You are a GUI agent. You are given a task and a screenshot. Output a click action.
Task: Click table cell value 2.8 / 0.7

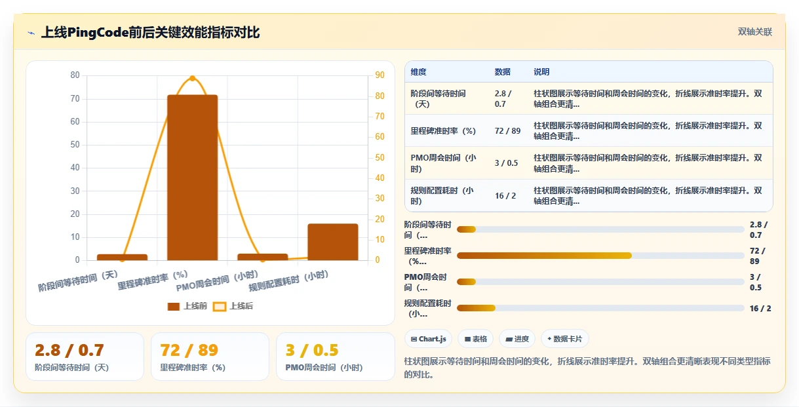503,98
